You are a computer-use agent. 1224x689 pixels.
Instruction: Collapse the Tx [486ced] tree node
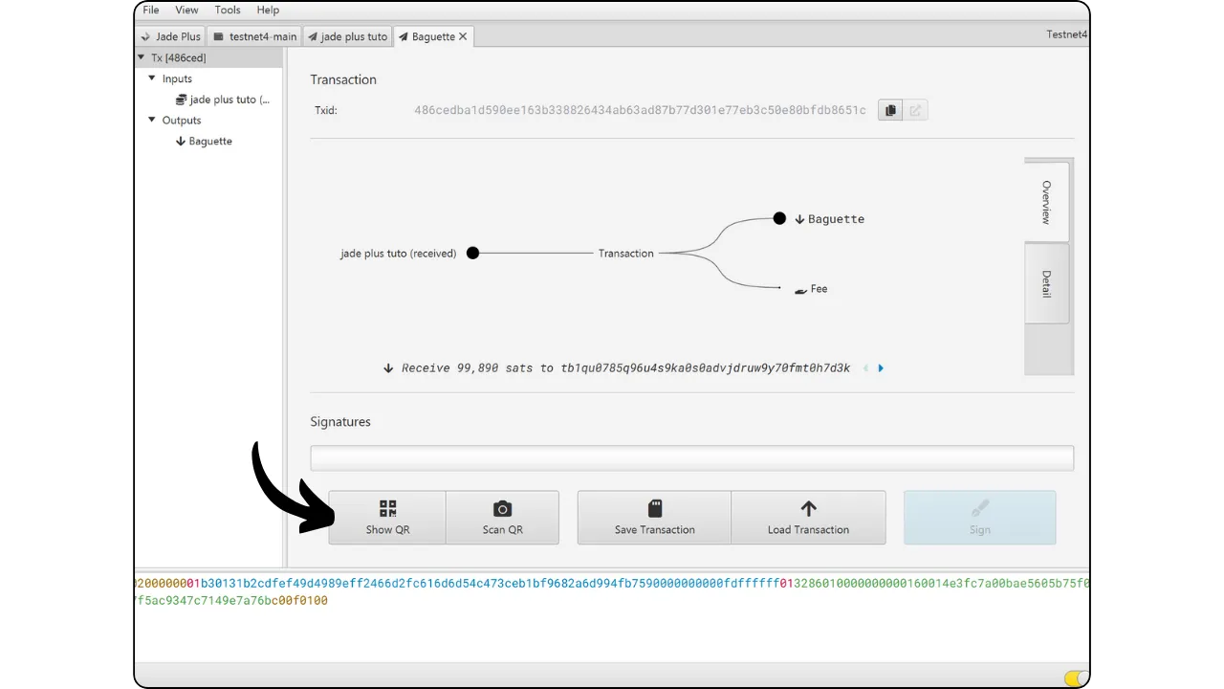point(142,57)
